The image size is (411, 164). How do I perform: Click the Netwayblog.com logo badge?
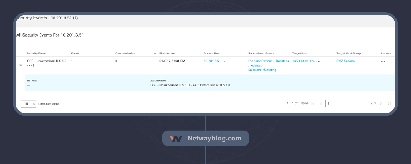pos(205,139)
